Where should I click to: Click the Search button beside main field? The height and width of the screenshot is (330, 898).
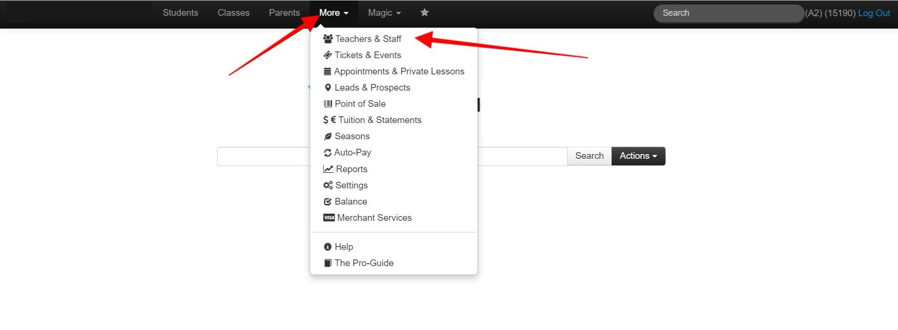(589, 156)
